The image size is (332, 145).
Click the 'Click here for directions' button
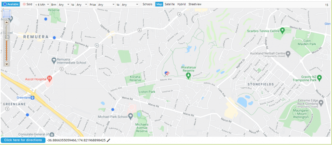coord(23,140)
